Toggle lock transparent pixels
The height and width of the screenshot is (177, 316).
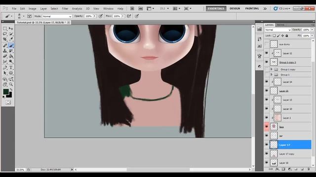(x=274, y=36)
